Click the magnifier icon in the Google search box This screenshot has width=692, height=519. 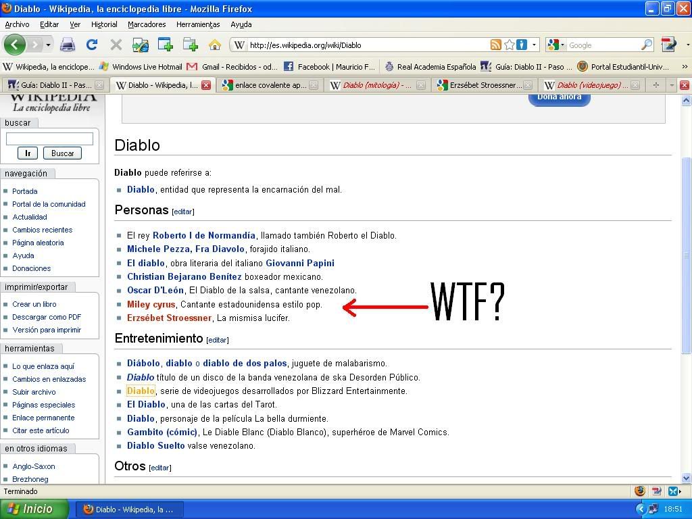647,45
